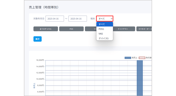This screenshot has width=176, height=96.
Task: Toggle the 全てのチャネル channel filter
Action: click(x=46, y=29)
